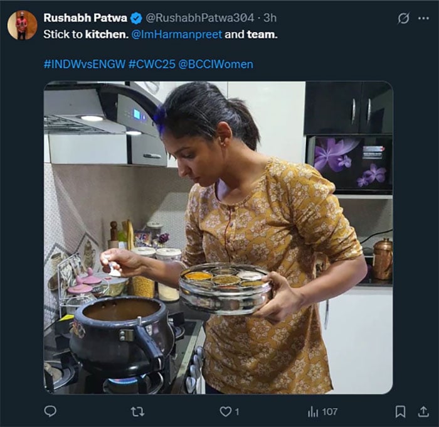This screenshot has width=439, height=427.
Task: Reply to Rushabh Patwa's tweet
Action: pyautogui.click(x=50, y=411)
